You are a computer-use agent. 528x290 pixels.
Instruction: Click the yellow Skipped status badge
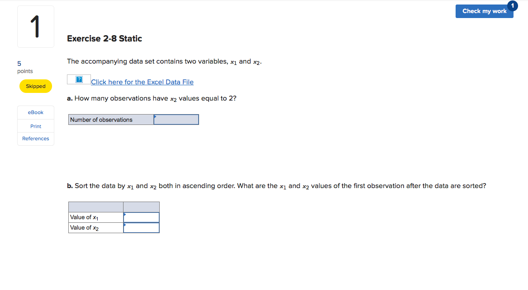pyautogui.click(x=35, y=86)
